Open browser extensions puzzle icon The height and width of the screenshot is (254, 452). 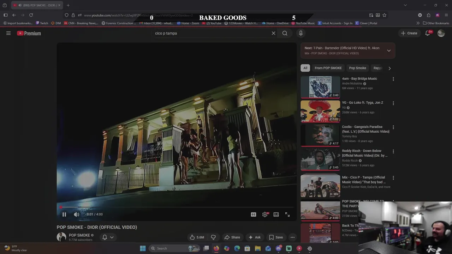tap(429, 15)
